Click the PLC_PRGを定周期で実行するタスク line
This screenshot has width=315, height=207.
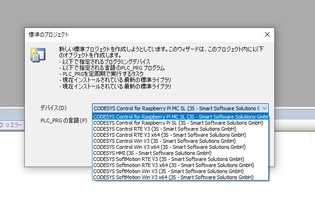(x=102, y=74)
